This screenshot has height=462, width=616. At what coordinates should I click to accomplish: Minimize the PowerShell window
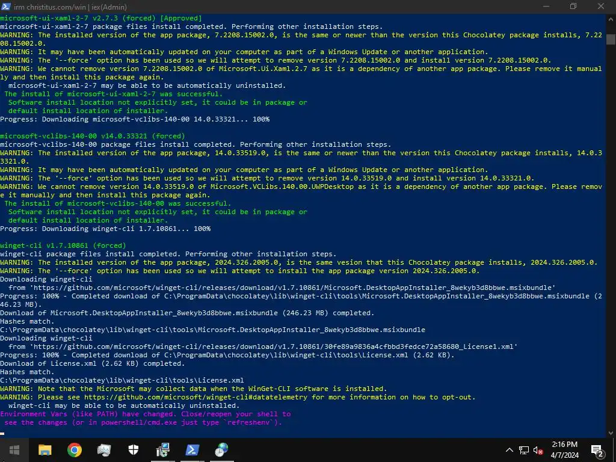tap(546, 6)
